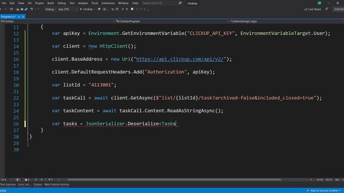Screen dimensions: 344x193
Task: Open the Extensions menu
Action: [x=108, y=3]
